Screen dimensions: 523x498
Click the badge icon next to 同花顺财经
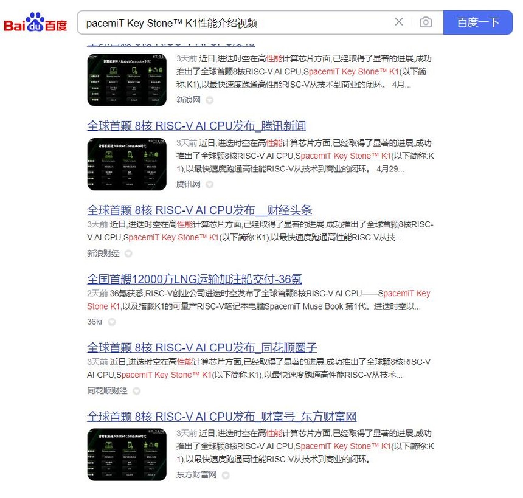[136, 391]
